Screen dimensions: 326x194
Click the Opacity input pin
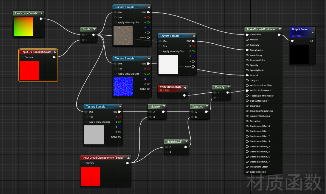[247, 65]
